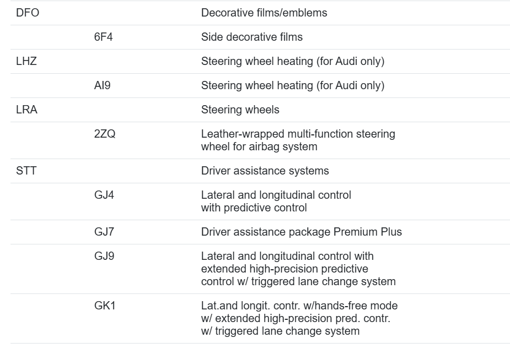Select the LRA family code

coord(26,110)
